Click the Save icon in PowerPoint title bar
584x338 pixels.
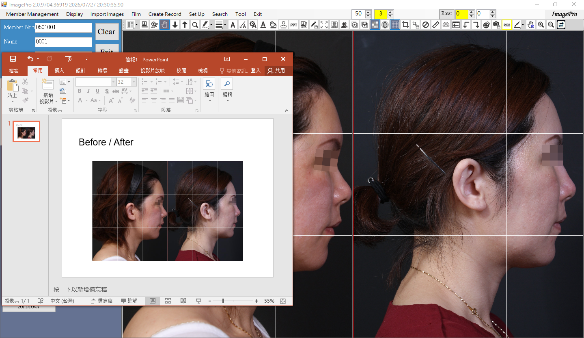[13, 59]
